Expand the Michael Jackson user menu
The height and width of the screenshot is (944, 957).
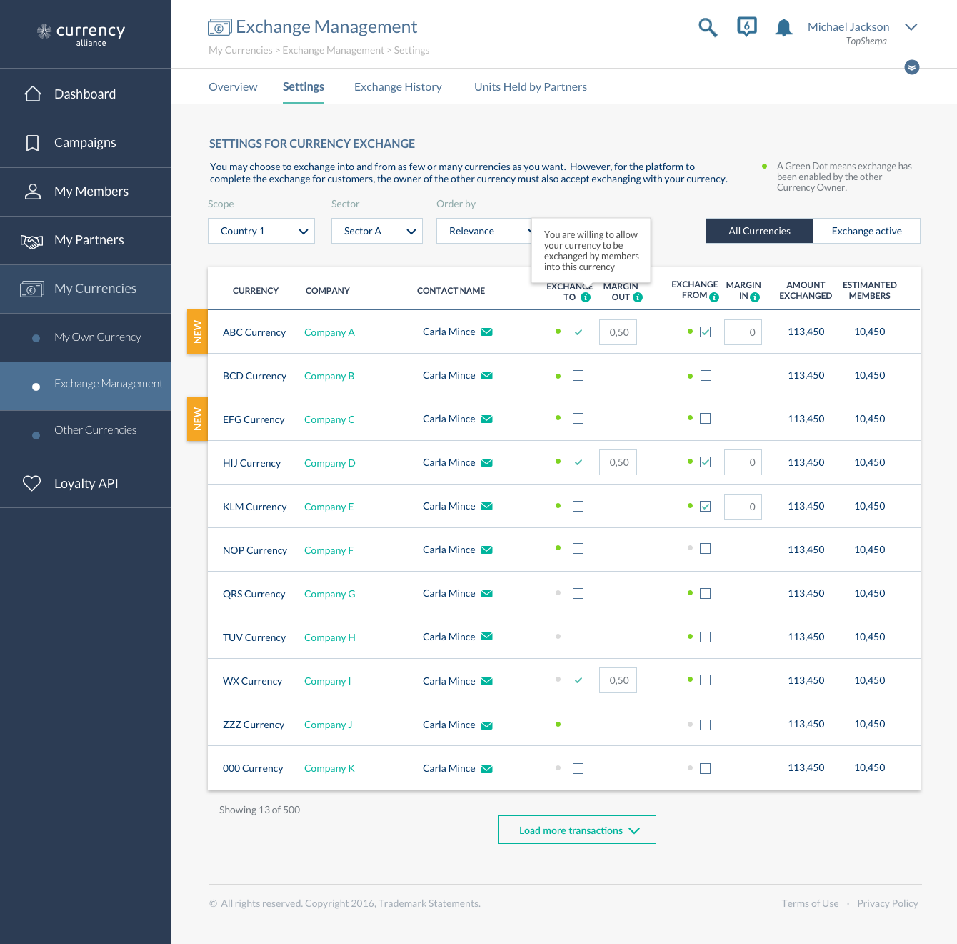point(911,27)
